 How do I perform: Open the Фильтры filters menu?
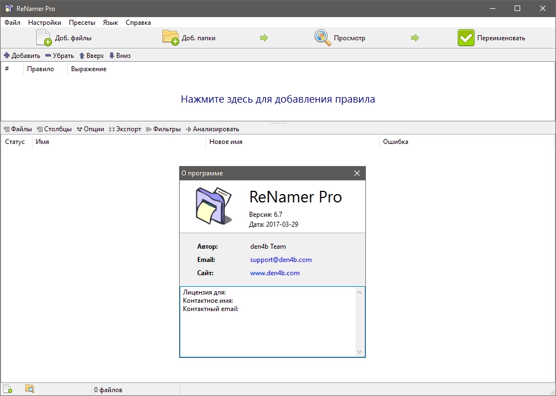coord(163,129)
